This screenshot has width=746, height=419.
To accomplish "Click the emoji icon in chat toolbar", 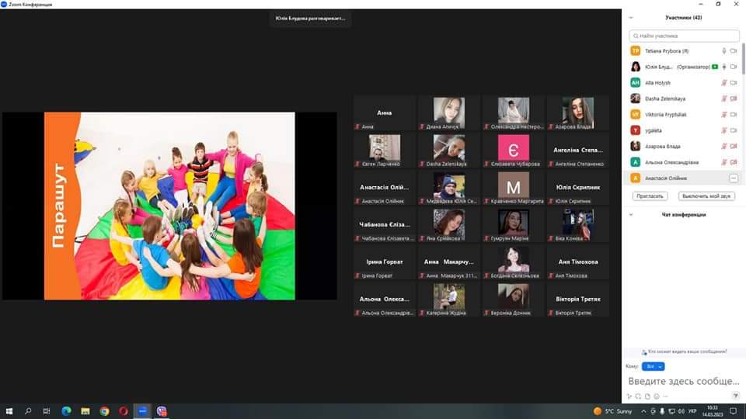I will (657, 396).
